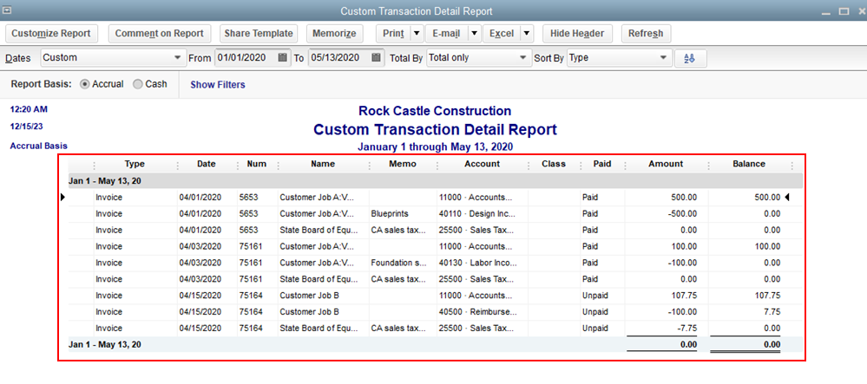Click the To date calendar icon
Viewport: 867px width, 384px height.
pyautogui.click(x=377, y=57)
